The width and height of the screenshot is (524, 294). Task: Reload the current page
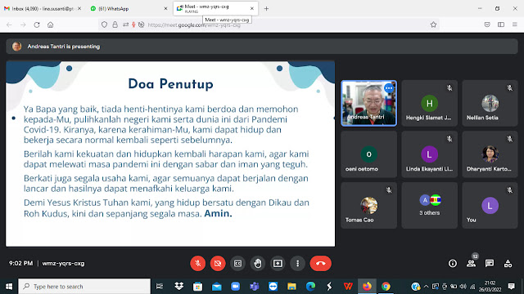tap(37, 24)
